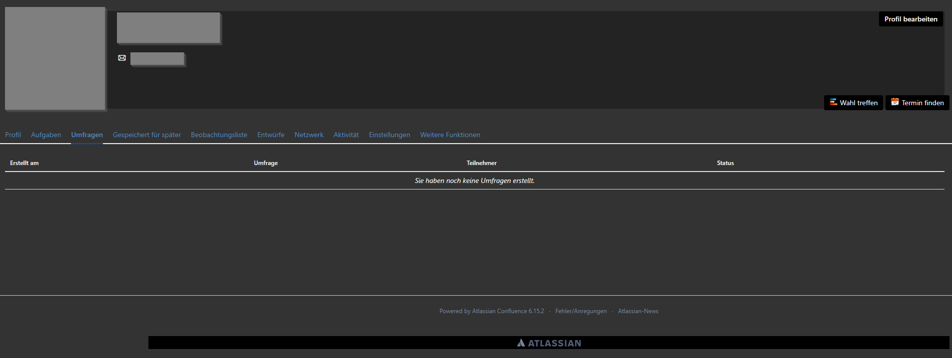Click the envelope email icon
The height and width of the screenshot is (358, 952).
[x=122, y=58]
